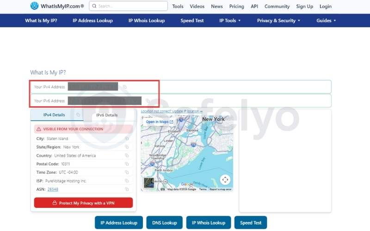Click the WhatIsMyIP.com globe logo

click(x=34, y=6)
